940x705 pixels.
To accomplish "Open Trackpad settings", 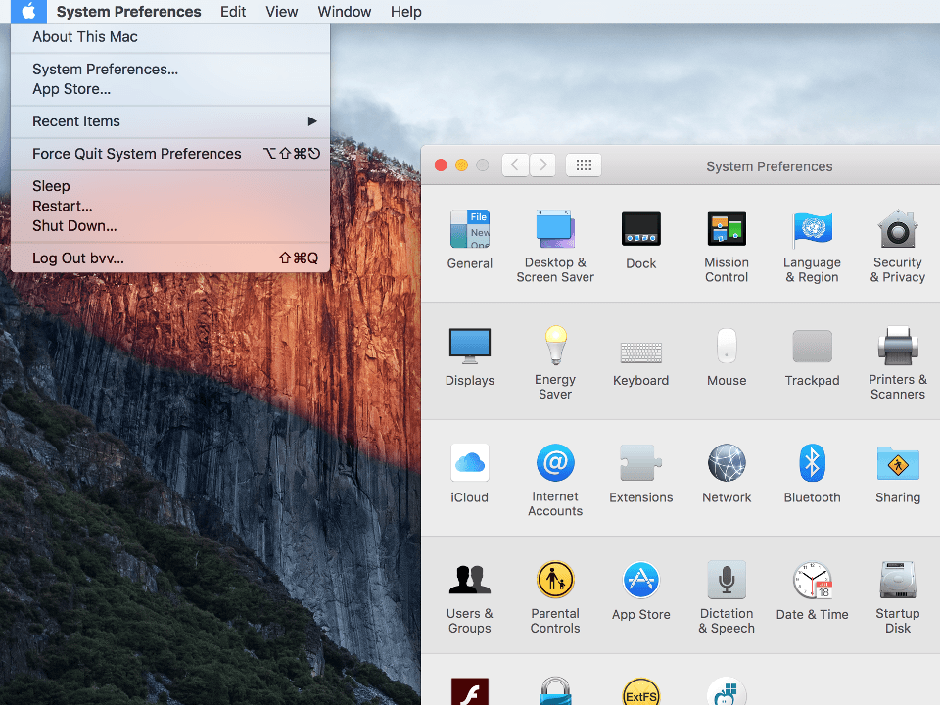I will (x=812, y=352).
